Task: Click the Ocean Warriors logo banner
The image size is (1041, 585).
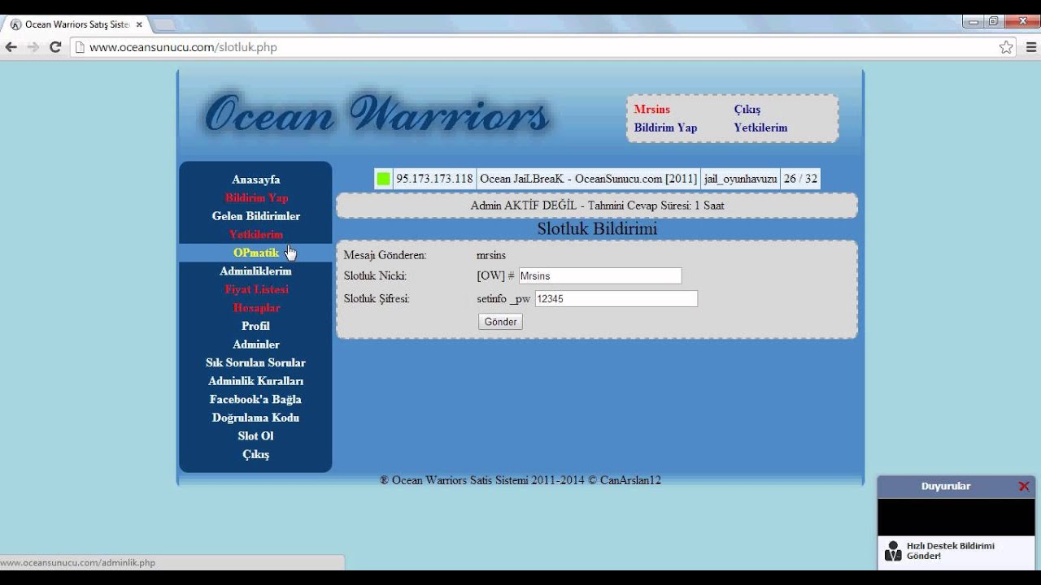Action: pos(377,114)
